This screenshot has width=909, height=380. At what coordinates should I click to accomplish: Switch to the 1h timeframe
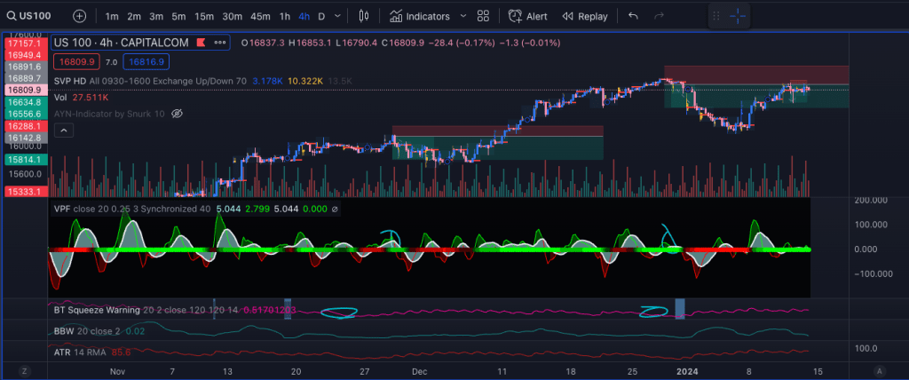click(284, 16)
